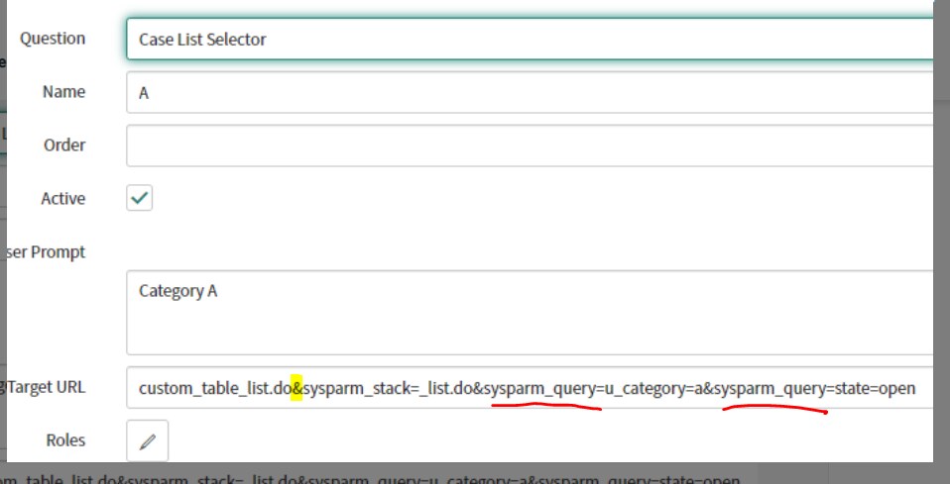
Task: Click the empty Order input field
Action: point(530,145)
